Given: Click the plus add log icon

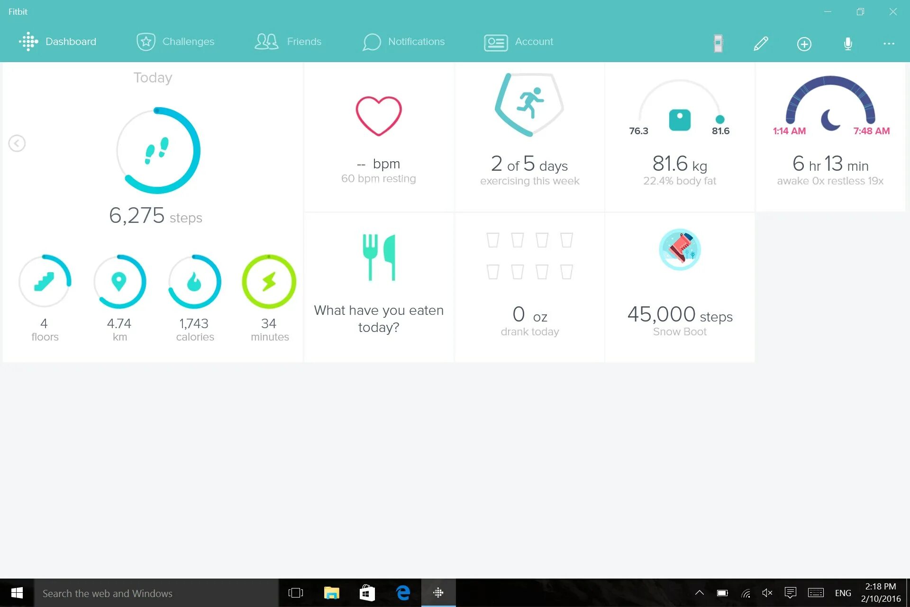Looking at the screenshot, I should tap(804, 44).
